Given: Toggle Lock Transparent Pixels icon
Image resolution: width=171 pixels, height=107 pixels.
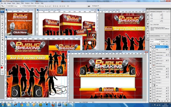Looking at the screenshot, I should (x=154, y=44).
